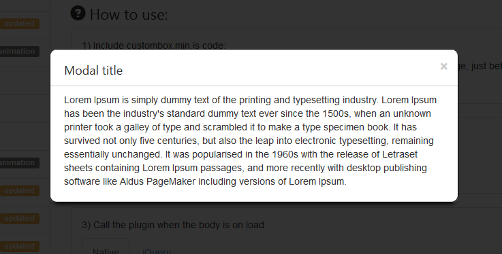This screenshot has width=502, height=254.
Task: Click the dark overlay right of the modal
Action: 480,143
